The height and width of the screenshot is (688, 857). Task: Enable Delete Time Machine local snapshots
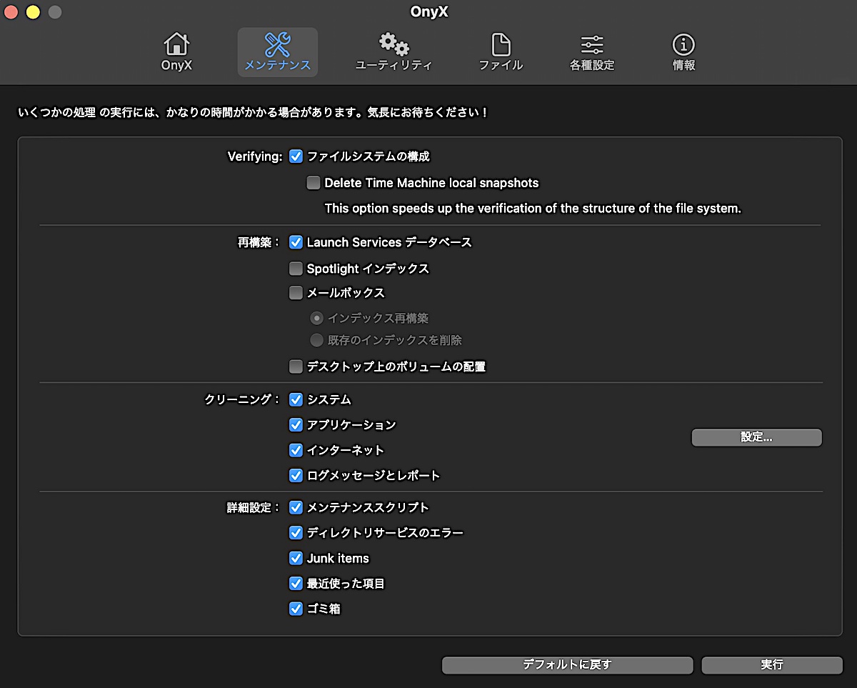tap(314, 183)
